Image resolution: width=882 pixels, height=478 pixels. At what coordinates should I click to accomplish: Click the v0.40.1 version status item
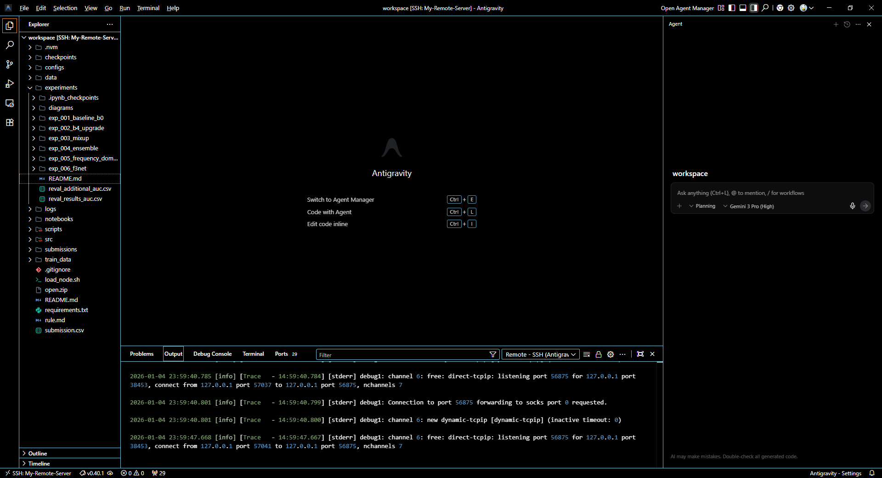(x=96, y=473)
